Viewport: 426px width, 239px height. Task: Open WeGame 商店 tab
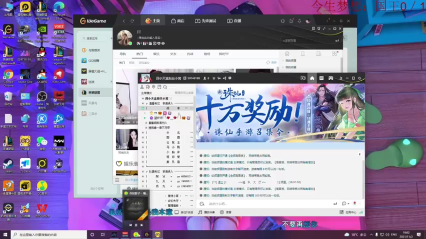click(178, 21)
